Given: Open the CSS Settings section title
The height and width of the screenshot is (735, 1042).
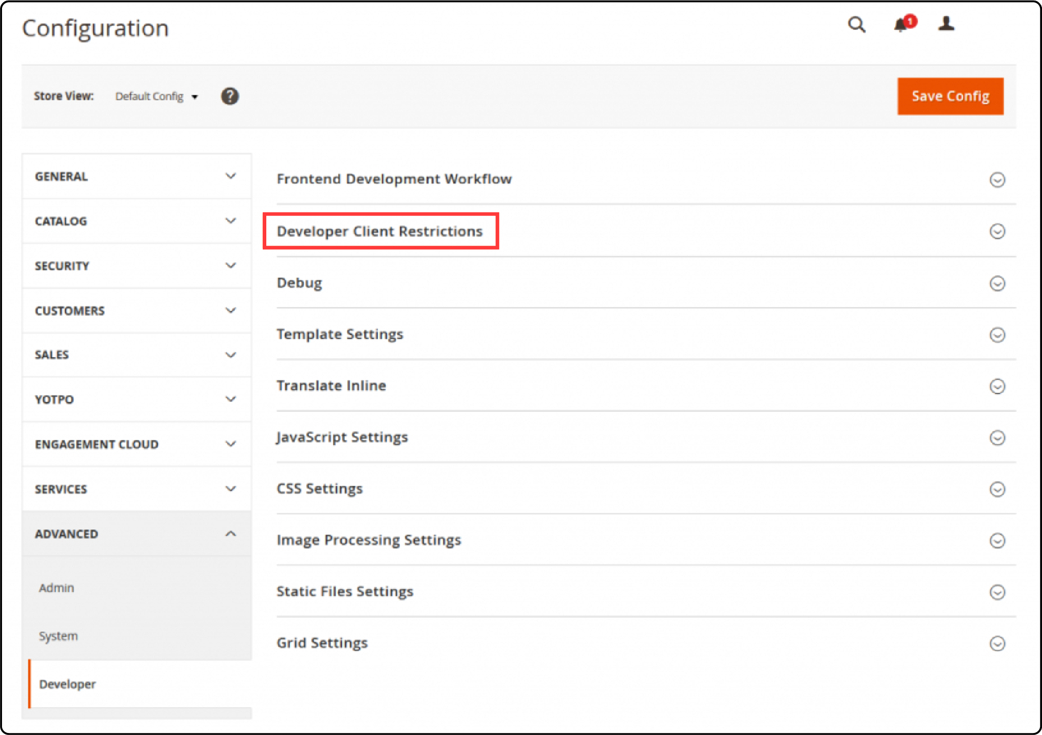Looking at the screenshot, I should pyautogui.click(x=319, y=489).
